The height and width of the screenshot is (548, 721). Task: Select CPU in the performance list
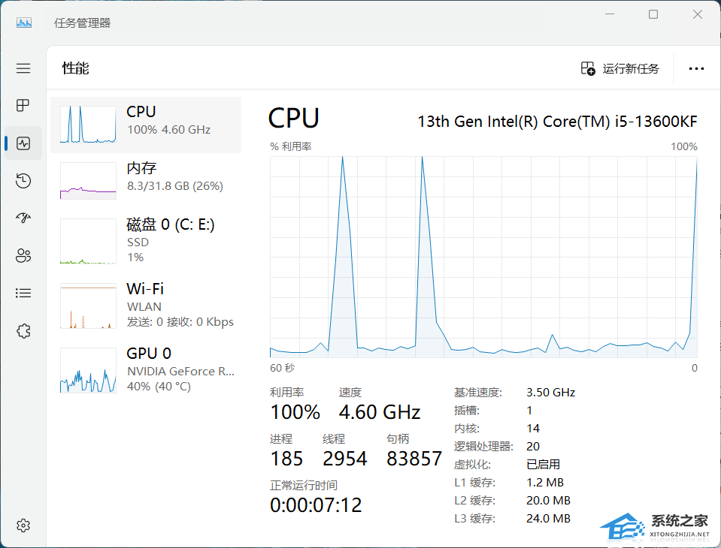[146, 125]
